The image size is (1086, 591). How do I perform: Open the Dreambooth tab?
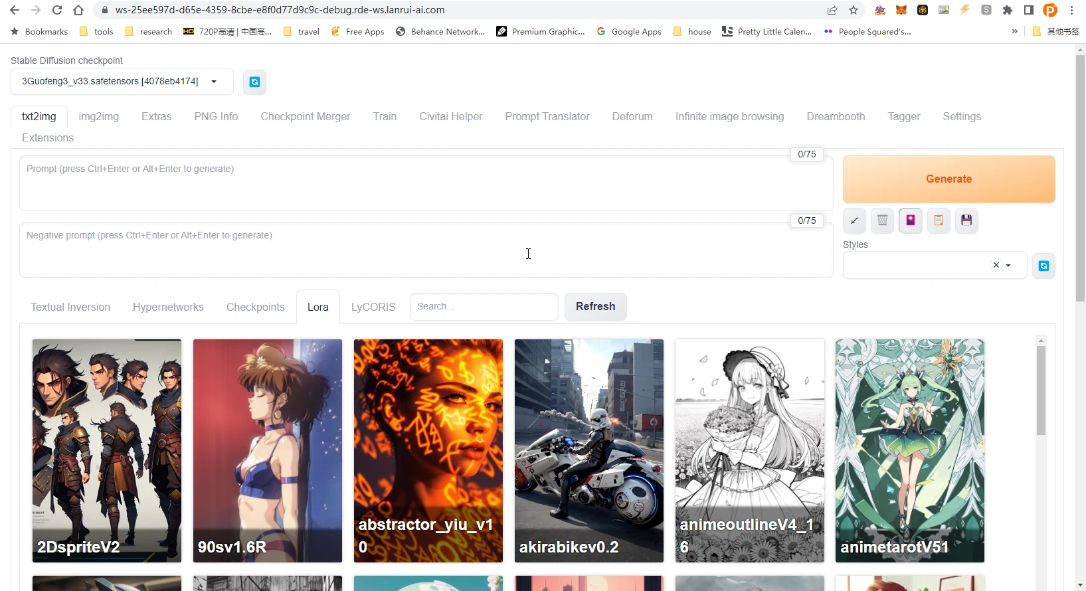836,116
